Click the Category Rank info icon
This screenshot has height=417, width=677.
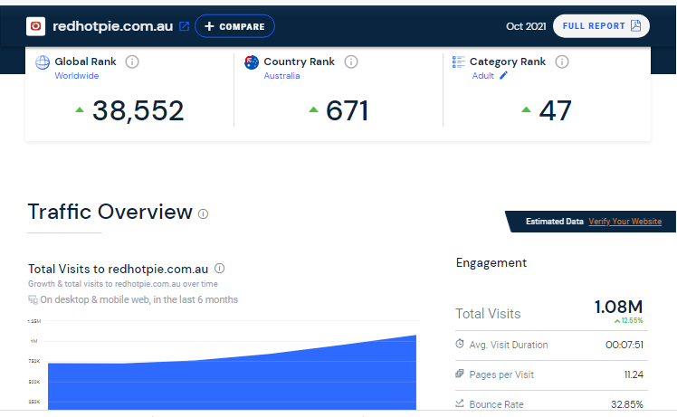click(x=562, y=62)
